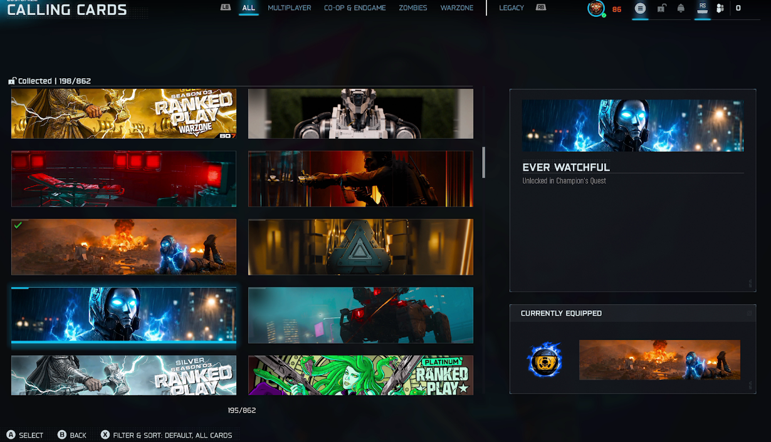Select the soldier aiming pistol calling card

[360, 178]
